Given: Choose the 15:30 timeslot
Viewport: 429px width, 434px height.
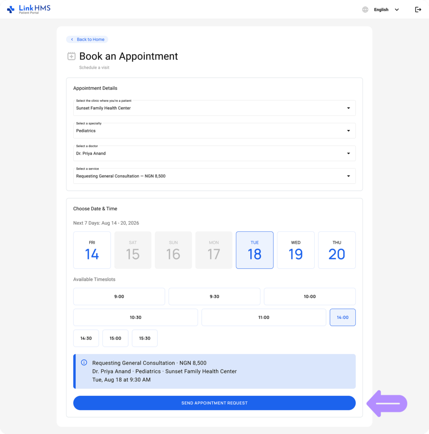Looking at the screenshot, I should point(145,338).
